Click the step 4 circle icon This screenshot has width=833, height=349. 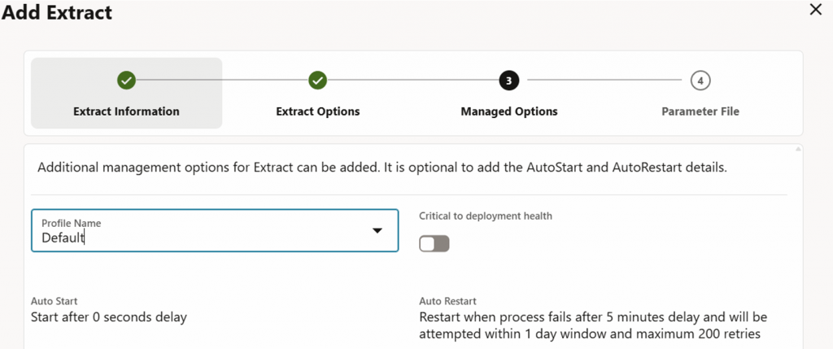700,81
